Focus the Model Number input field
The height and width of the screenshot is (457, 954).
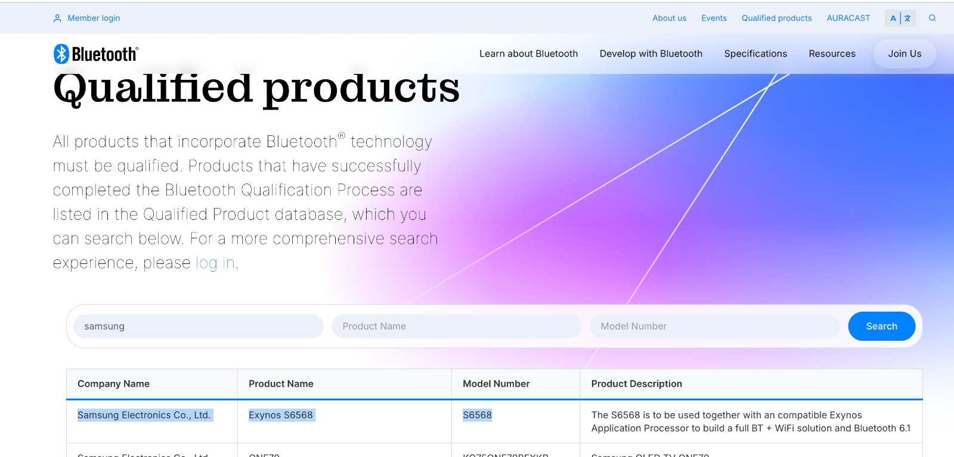click(x=714, y=327)
